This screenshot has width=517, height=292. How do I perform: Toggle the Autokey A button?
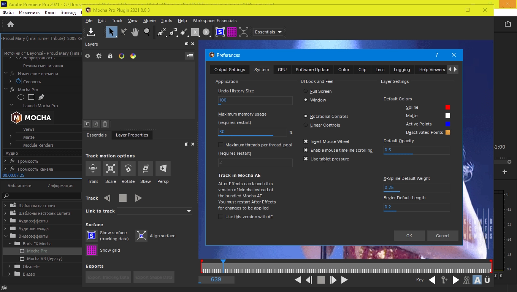477,280
